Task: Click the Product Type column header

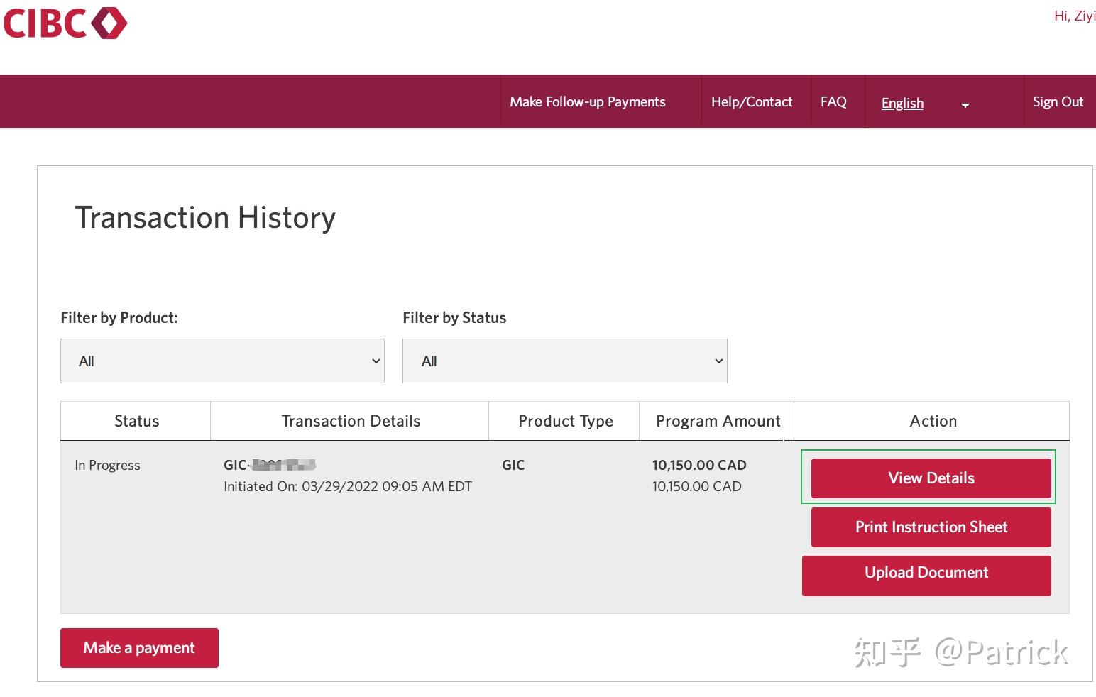Action: [565, 422]
